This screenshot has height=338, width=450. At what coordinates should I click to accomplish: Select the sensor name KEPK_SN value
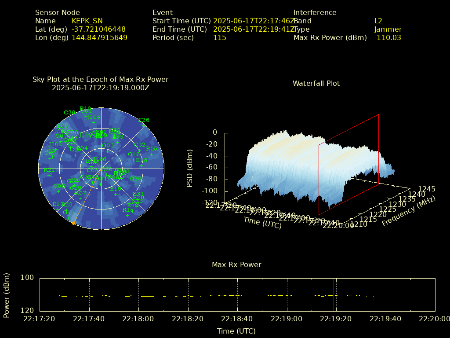87,21
